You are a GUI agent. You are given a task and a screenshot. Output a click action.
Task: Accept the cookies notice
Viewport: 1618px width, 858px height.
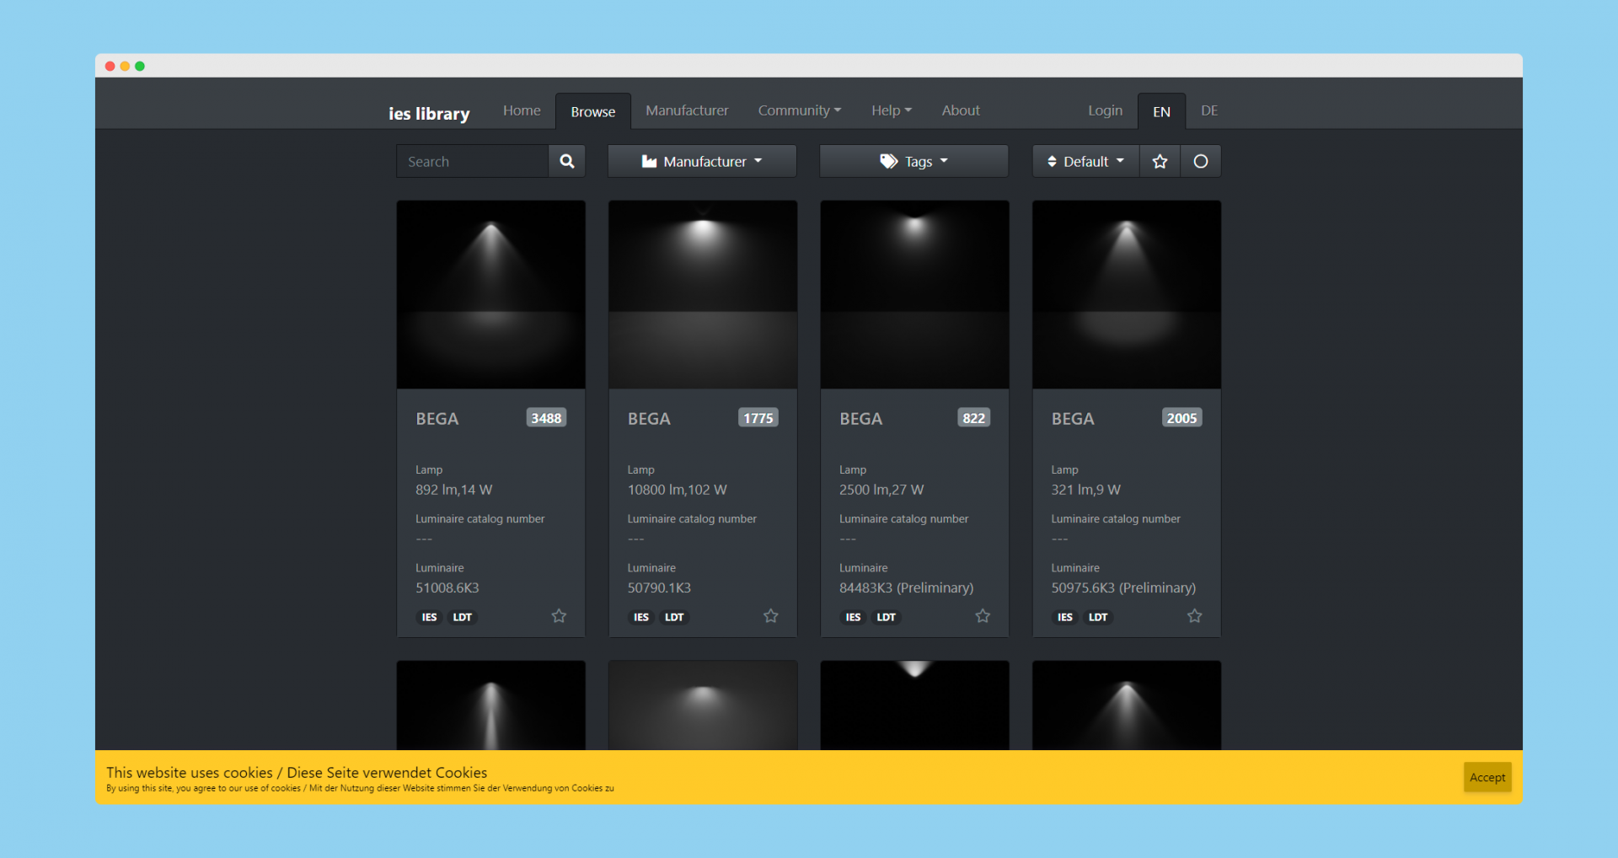coord(1487,777)
